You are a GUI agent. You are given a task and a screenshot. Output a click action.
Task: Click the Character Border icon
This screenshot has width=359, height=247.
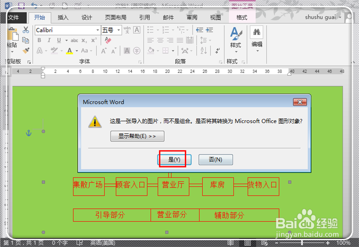[x=137, y=30]
